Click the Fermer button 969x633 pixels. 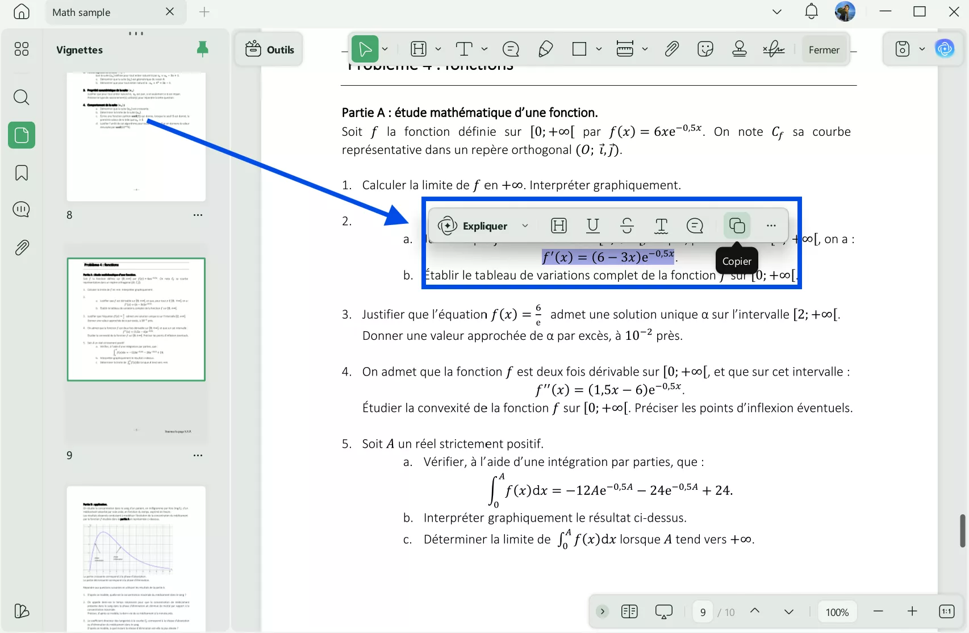point(824,50)
